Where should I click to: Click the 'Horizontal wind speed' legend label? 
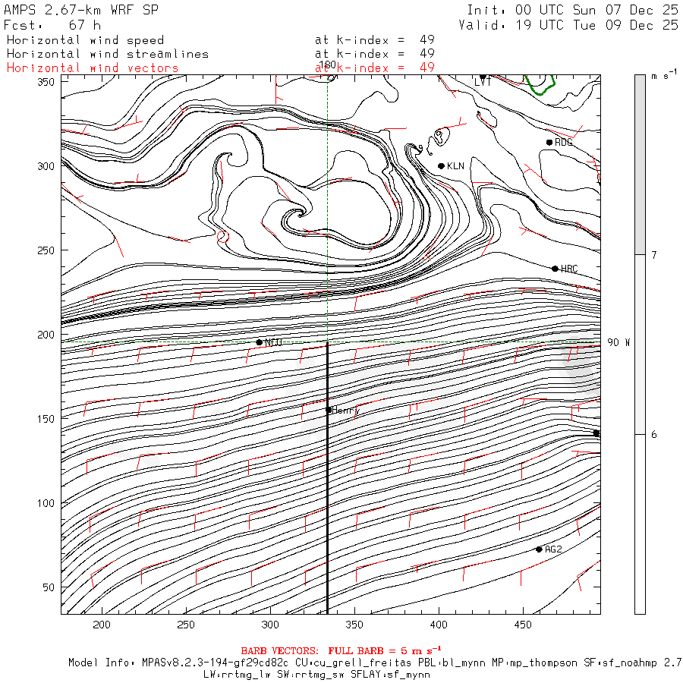(x=85, y=40)
